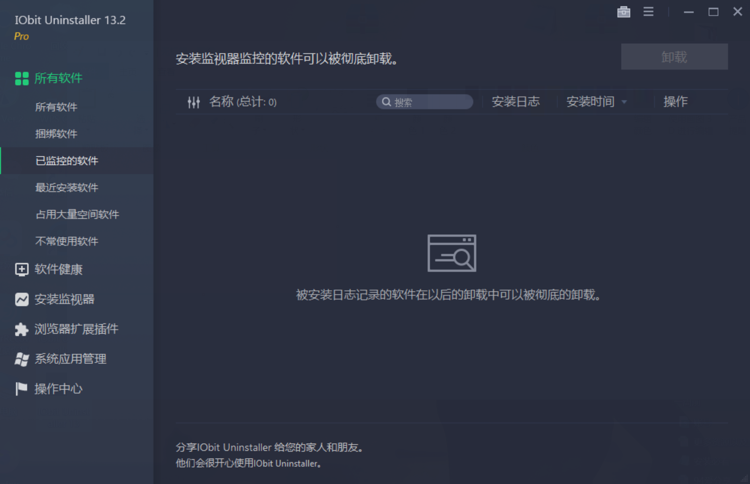Open the toolbox briefcase icon

624,11
